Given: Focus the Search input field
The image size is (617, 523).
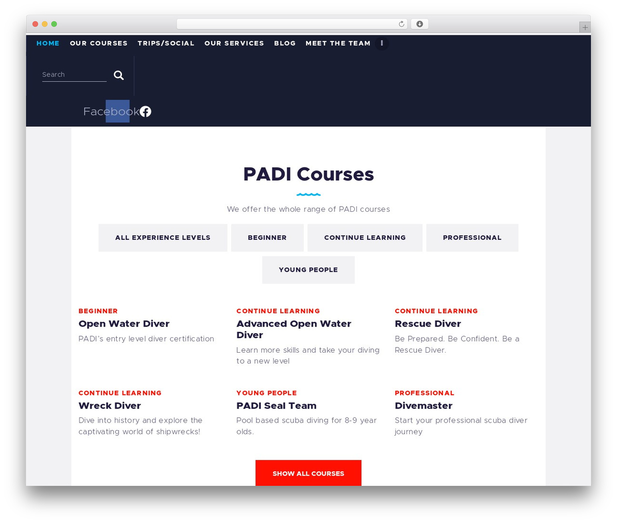Looking at the screenshot, I should click(74, 75).
